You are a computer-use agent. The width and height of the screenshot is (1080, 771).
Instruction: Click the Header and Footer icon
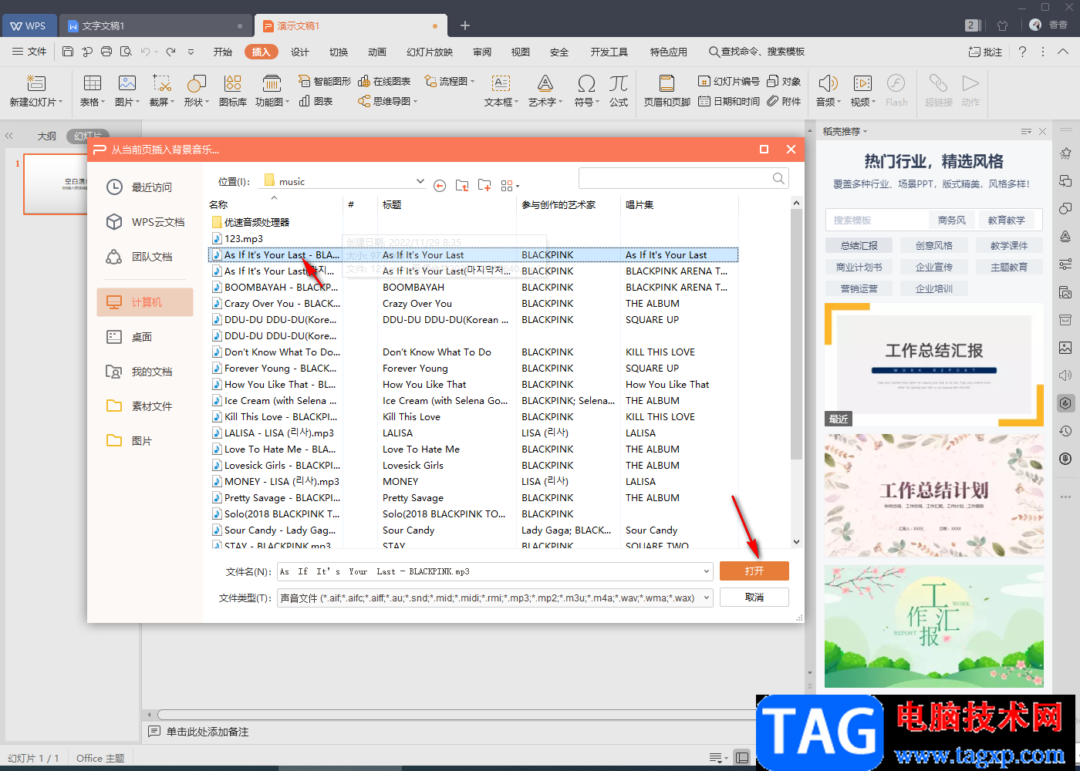[x=667, y=83]
